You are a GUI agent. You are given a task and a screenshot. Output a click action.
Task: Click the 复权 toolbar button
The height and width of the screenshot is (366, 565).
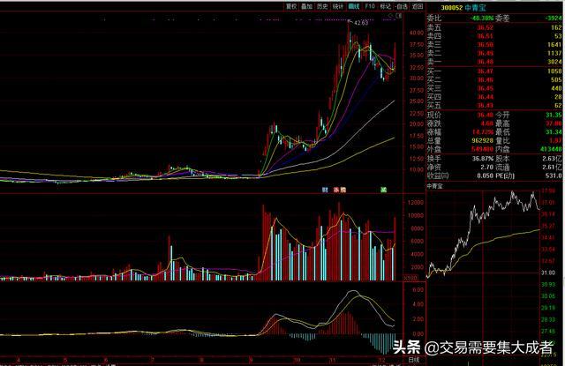point(290,5)
